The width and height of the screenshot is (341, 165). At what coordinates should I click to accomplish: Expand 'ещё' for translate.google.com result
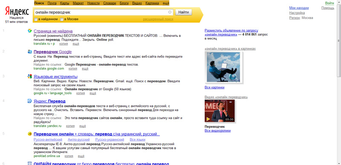85,69
